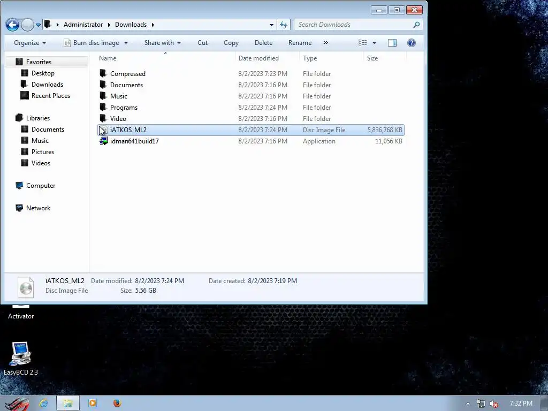Click the Programs folder icon
This screenshot has width=548, height=411.
[103, 107]
